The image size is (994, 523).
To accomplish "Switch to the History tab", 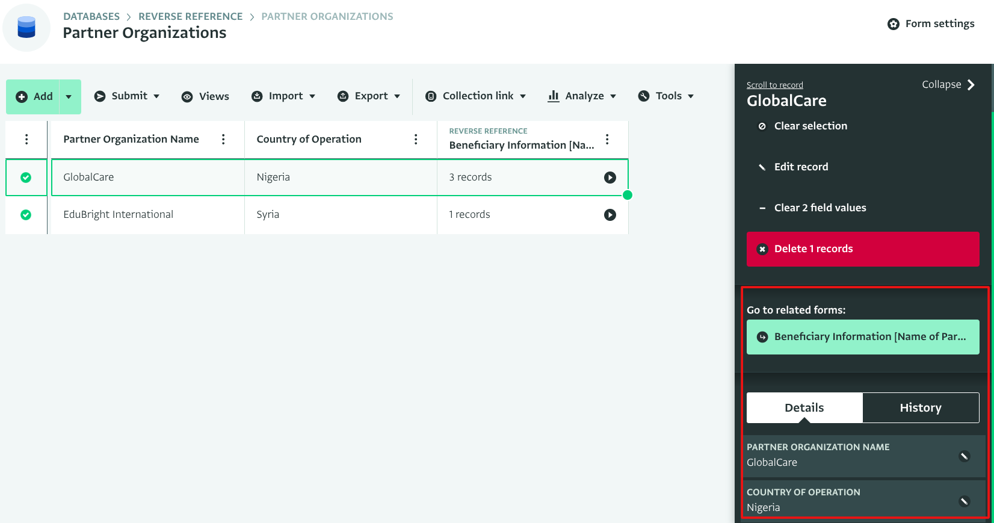I will (x=920, y=408).
